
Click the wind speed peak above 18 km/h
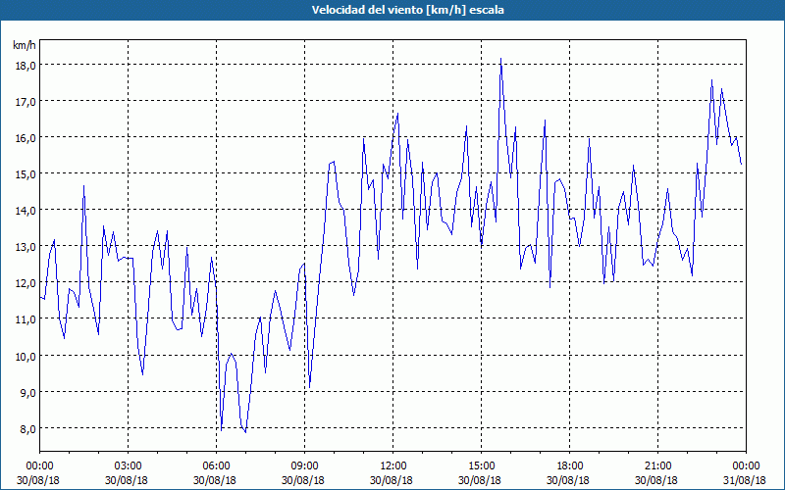[x=500, y=60]
